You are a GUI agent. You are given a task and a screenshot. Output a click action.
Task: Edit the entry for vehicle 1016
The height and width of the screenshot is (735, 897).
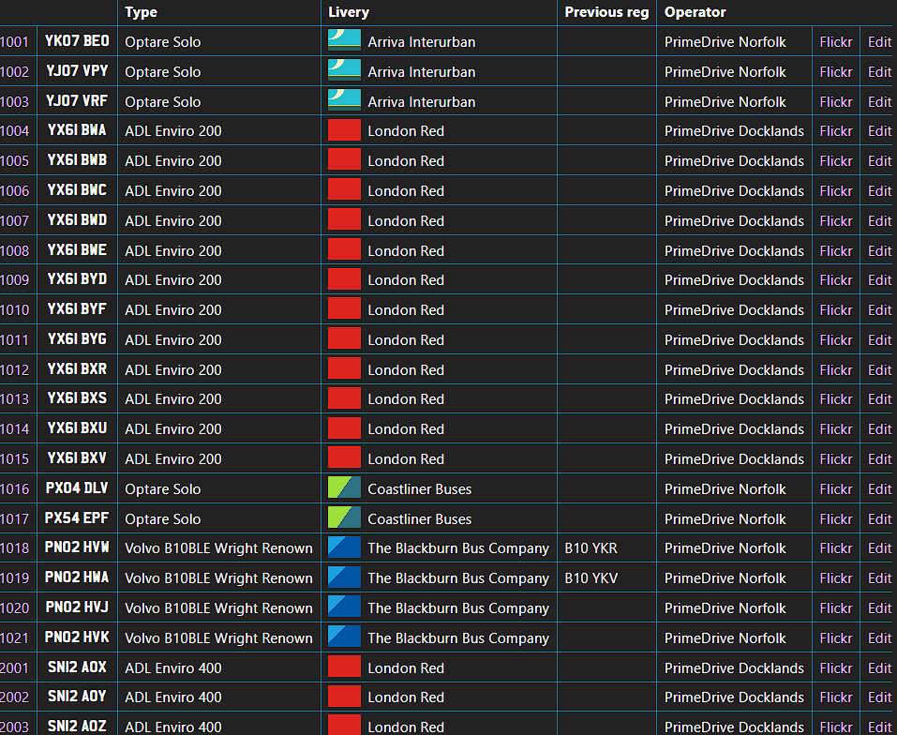click(879, 489)
